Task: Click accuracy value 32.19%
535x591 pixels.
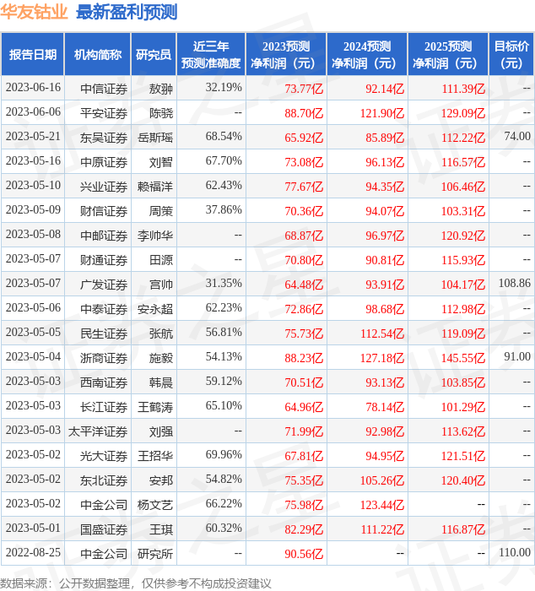Action: (x=224, y=88)
